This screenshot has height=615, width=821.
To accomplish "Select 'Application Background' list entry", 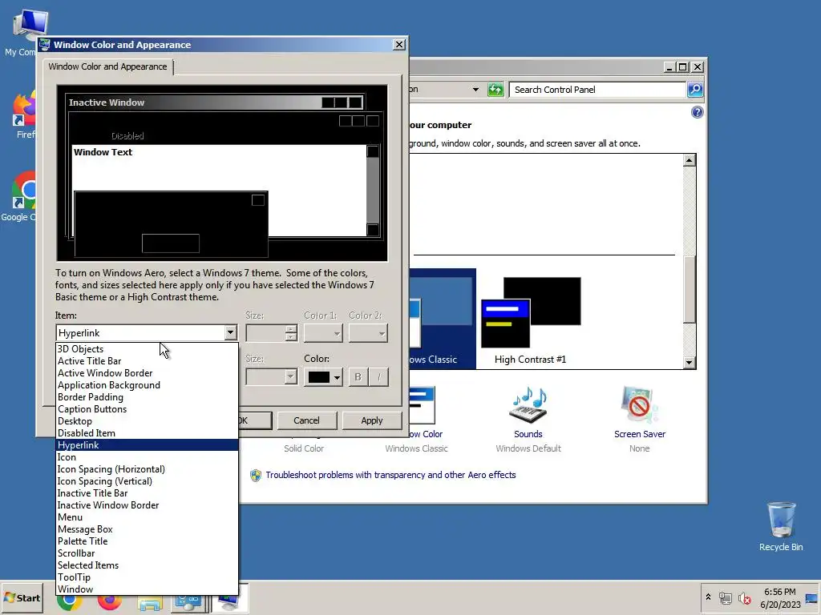I will click(147, 385).
